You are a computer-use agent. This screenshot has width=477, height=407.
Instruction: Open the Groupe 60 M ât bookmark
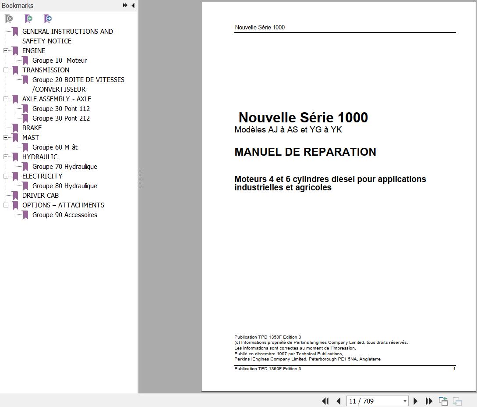coord(55,147)
